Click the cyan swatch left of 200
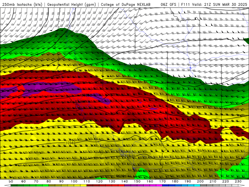 197,185
